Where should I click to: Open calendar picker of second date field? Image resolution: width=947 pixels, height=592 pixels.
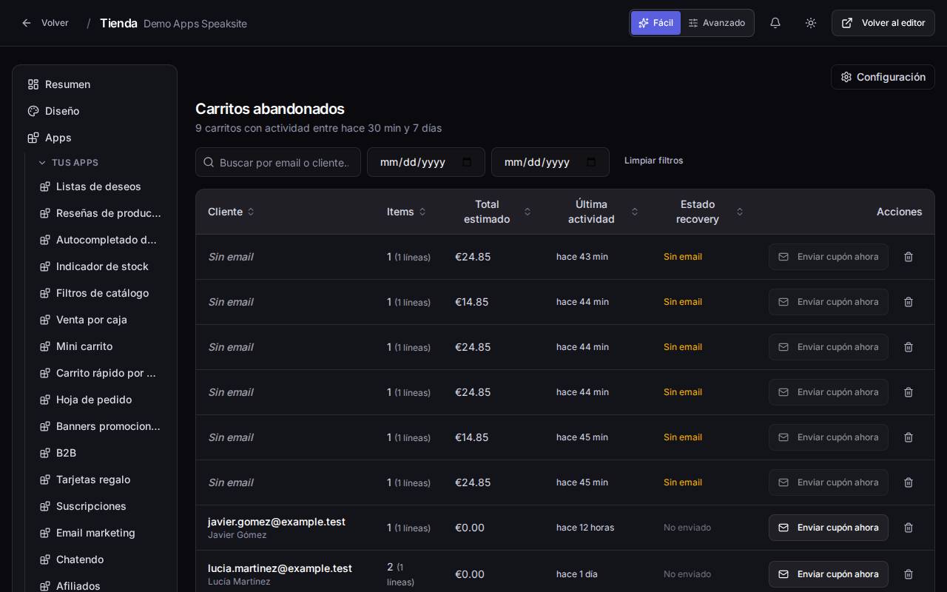(x=591, y=162)
